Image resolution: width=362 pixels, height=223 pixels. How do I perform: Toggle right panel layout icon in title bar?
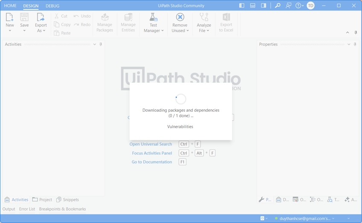tap(264, 6)
